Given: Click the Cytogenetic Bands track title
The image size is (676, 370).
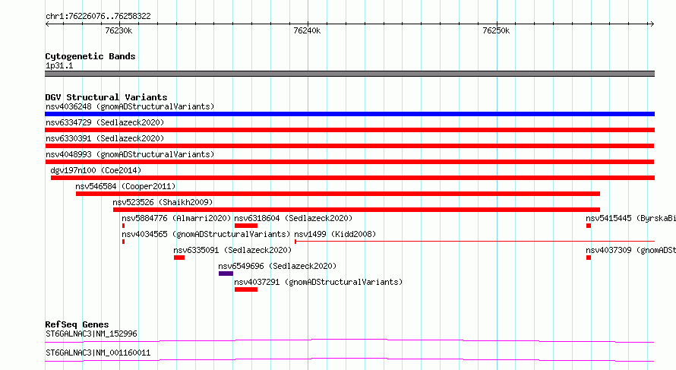Looking at the screenshot, I should (x=90, y=56).
